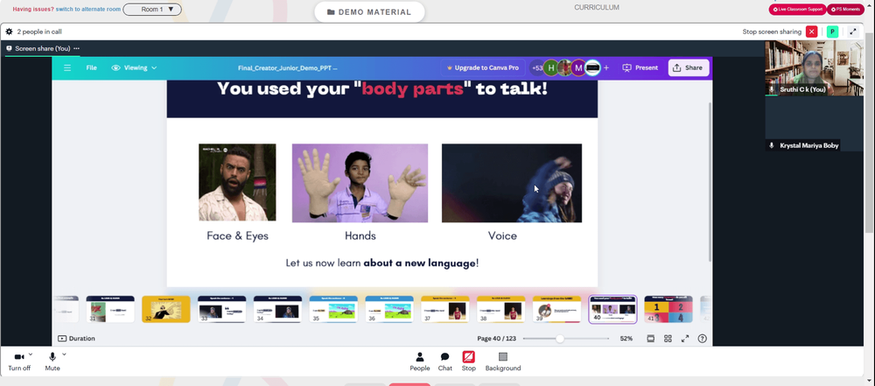
Task: Click the Voice image on slide
Action: 512,183
